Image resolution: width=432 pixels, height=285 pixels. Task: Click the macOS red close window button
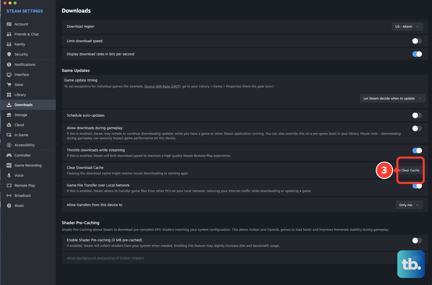point(5,3)
